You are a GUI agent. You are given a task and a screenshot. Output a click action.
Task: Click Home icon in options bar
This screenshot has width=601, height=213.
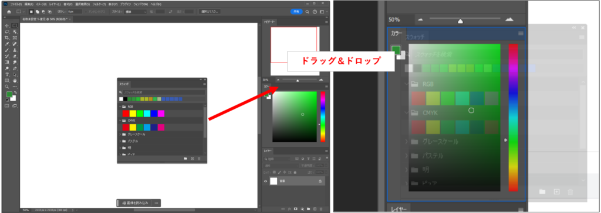click(9, 12)
